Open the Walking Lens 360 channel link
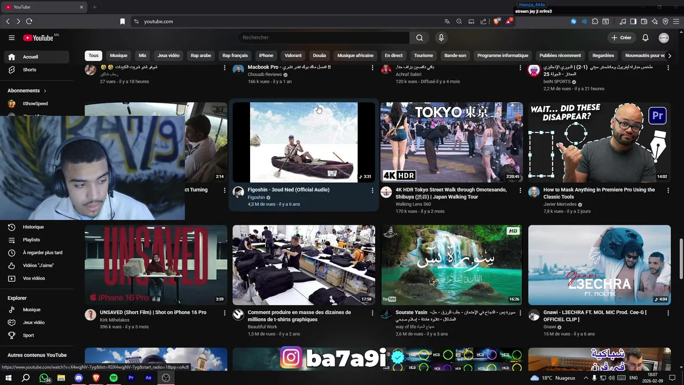The width and height of the screenshot is (684, 385). (413, 204)
